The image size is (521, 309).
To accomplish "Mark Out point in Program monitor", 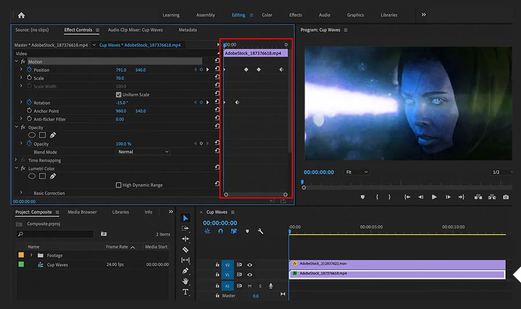I will pos(390,197).
